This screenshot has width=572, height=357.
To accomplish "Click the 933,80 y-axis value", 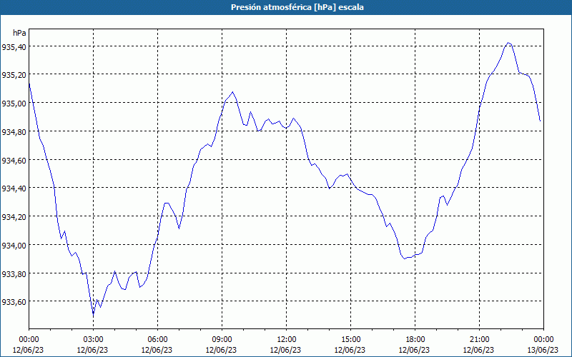I will pyautogui.click(x=14, y=273).
